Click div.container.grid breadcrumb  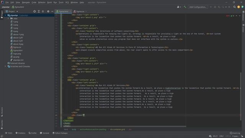click(118, 130)
